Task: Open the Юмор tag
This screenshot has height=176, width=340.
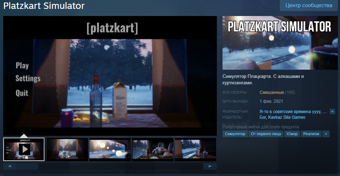Action: [x=292, y=134]
